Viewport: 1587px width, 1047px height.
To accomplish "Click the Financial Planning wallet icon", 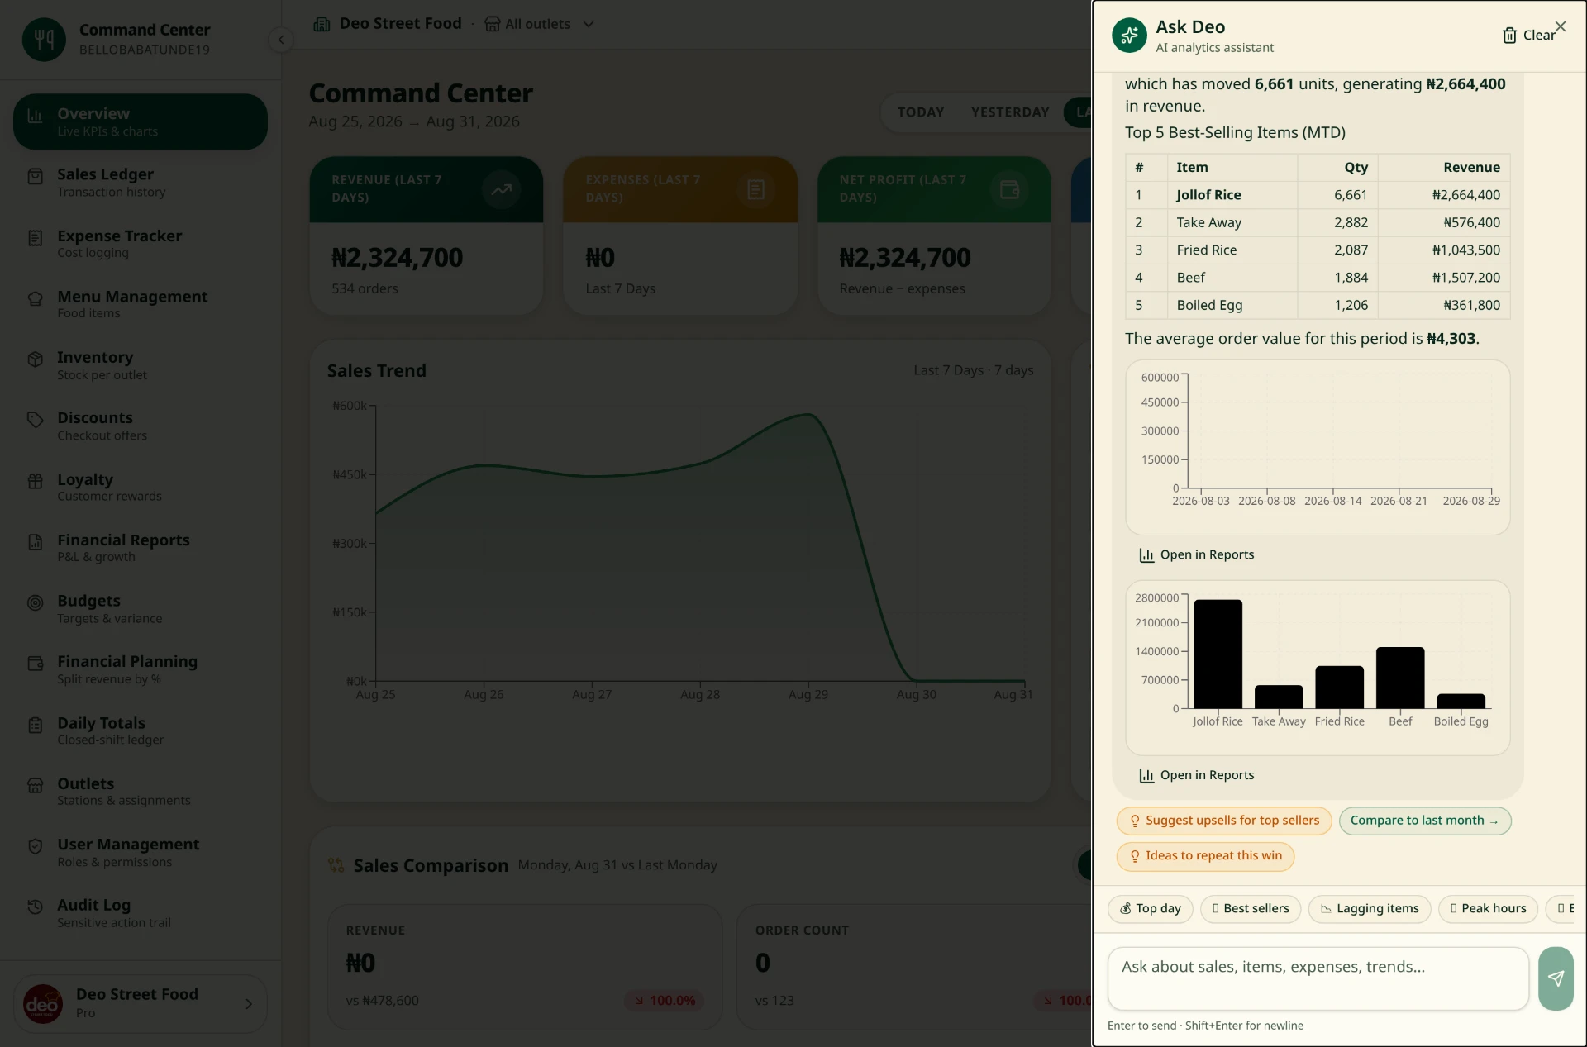I will [35, 664].
